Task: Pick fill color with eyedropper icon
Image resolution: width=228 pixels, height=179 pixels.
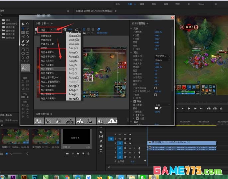Action: pyautogui.click(x=160, y=108)
